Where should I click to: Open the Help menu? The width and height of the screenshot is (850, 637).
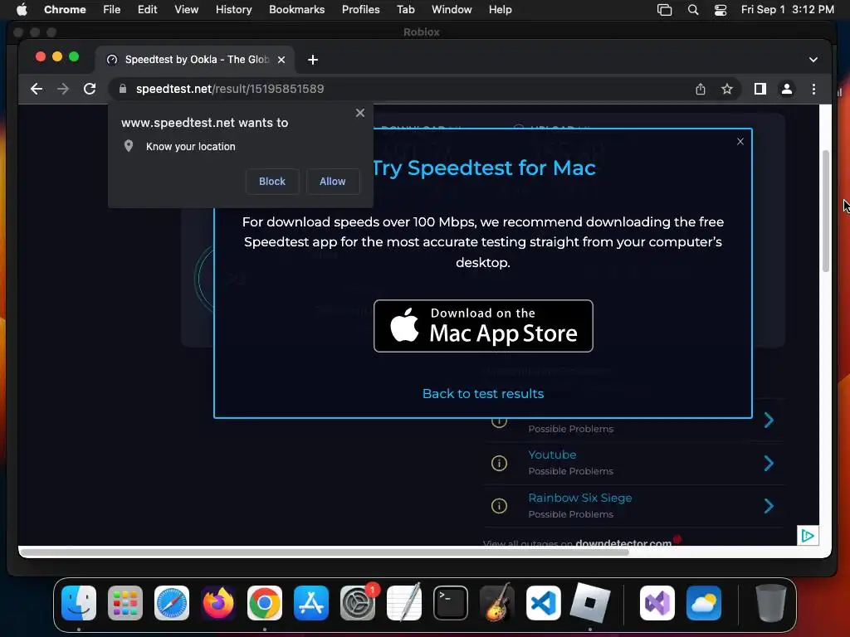pyautogui.click(x=500, y=10)
